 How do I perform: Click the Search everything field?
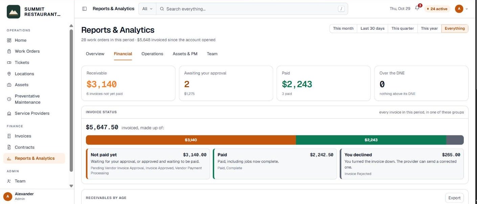(x=252, y=9)
